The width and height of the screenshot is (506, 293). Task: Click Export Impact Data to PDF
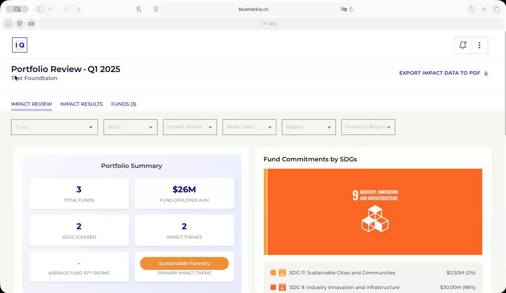[x=444, y=73]
